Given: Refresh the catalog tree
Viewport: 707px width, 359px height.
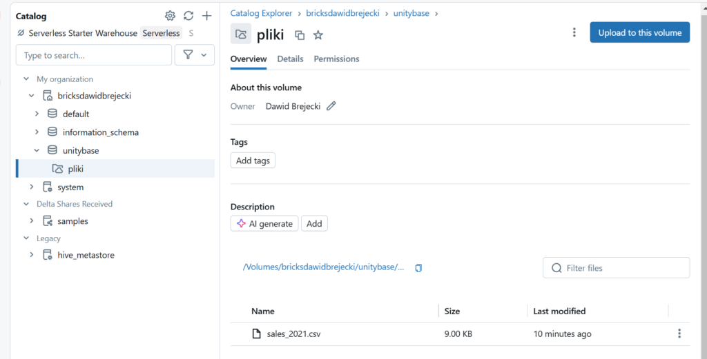Looking at the screenshot, I should [x=188, y=16].
